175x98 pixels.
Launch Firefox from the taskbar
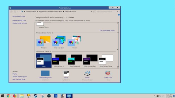[15, 96]
